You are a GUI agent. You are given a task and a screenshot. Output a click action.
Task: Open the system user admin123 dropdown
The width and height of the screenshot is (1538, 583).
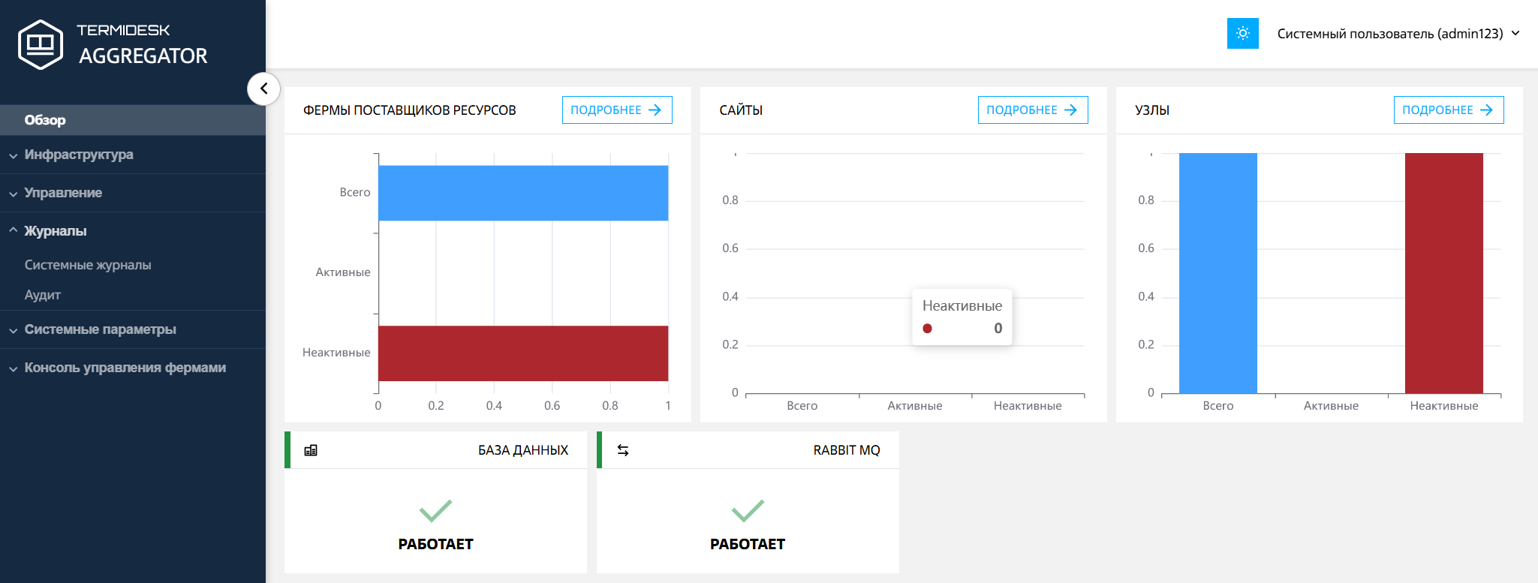(1398, 34)
